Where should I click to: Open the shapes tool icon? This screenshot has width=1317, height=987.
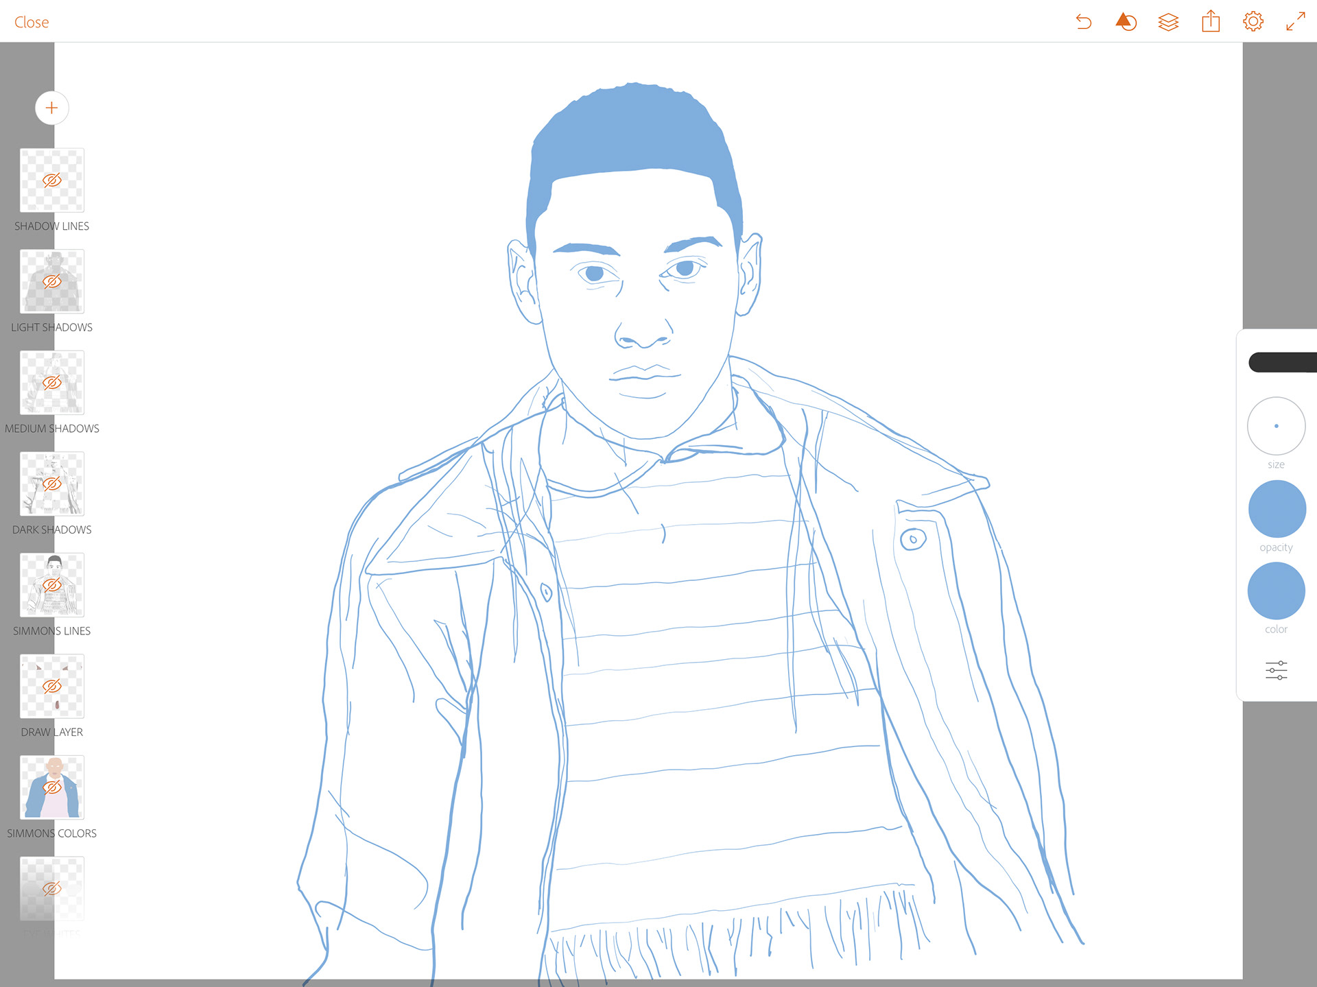(1126, 22)
